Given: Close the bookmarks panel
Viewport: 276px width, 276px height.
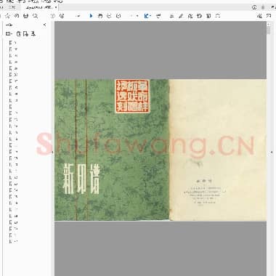Looking at the screenshot, I should 44,25.
